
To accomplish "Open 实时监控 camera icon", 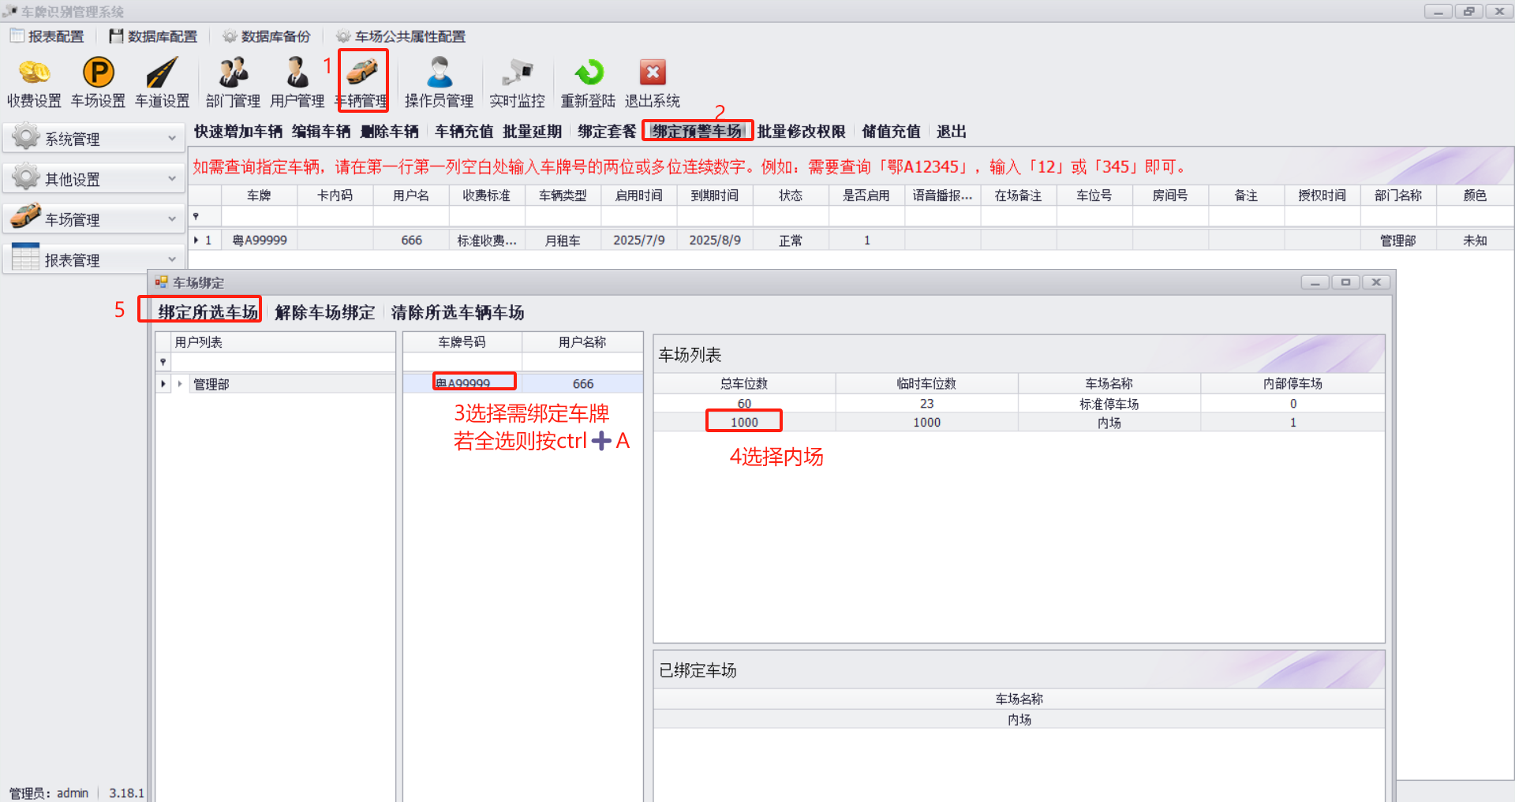I will pyautogui.click(x=517, y=73).
